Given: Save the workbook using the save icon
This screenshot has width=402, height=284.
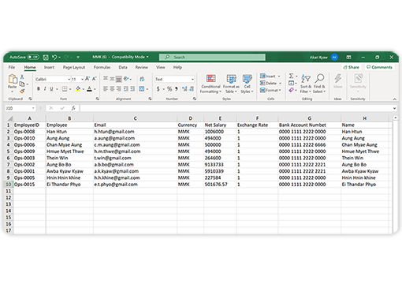Looking at the screenshot, I should tap(46, 57).
